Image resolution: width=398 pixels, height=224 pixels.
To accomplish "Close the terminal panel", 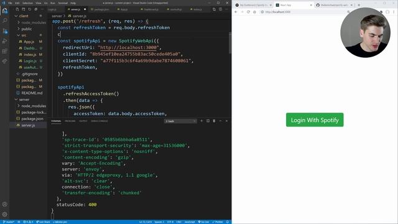I will tap(226, 121).
